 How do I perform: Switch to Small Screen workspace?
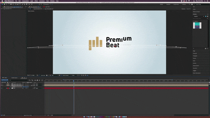point(176,4)
